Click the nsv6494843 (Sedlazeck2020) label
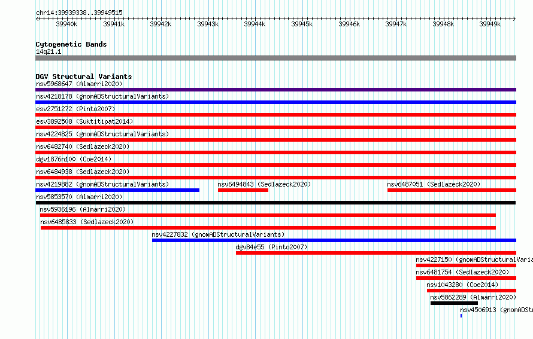 (x=264, y=184)
